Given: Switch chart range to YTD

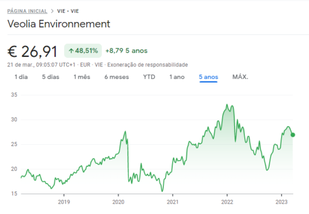Looking at the screenshot, I should point(149,77).
